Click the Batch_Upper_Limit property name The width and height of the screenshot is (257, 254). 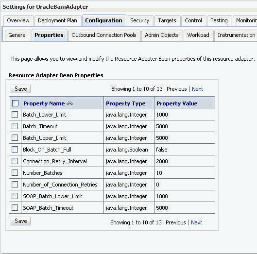[x=45, y=138]
